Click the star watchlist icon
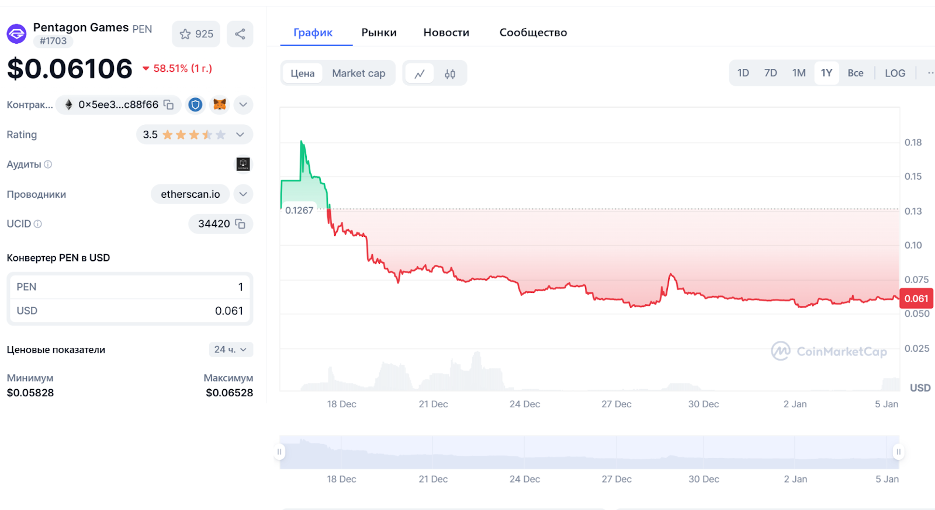The height and width of the screenshot is (510, 935). click(185, 34)
